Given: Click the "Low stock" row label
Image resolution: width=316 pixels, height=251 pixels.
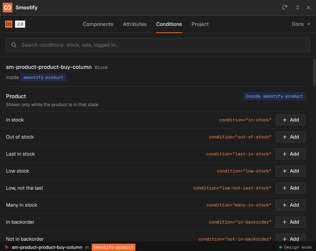Looking at the screenshot, I should [x=17, y=171].
